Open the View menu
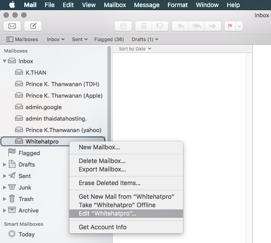This screenshot has height=243, width=271. [89, 5]
